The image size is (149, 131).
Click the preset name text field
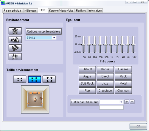(x=111, y=107)
